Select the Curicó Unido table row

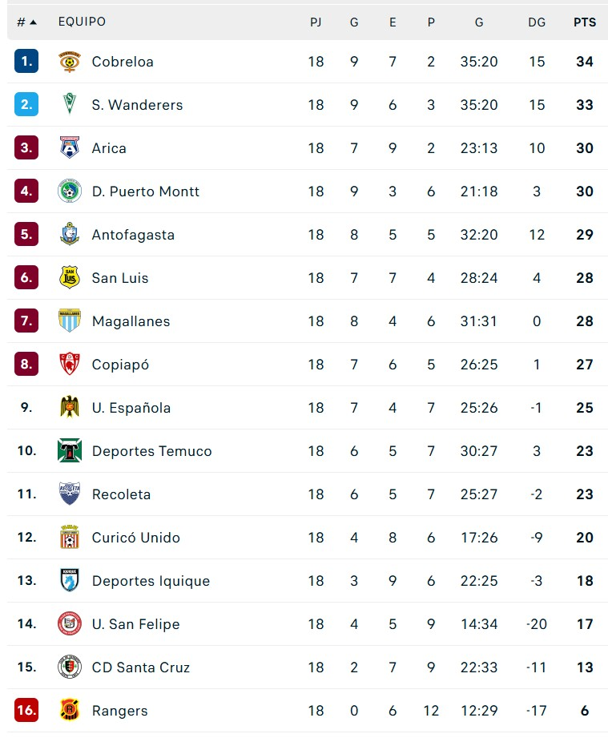point(308,538)
